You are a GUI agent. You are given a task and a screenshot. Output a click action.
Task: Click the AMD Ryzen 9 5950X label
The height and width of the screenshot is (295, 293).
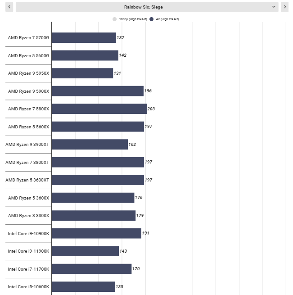click(29, 73)
